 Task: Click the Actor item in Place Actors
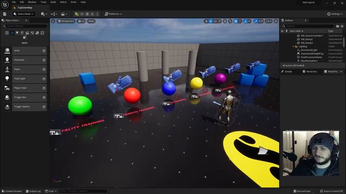(25, 51)
